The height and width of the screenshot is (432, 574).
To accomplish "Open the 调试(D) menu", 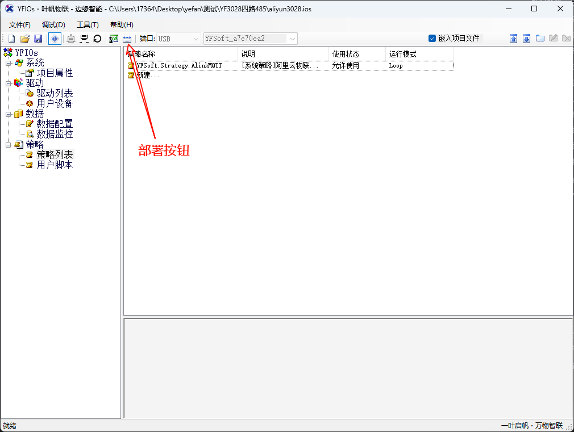I will click(53, 25).
